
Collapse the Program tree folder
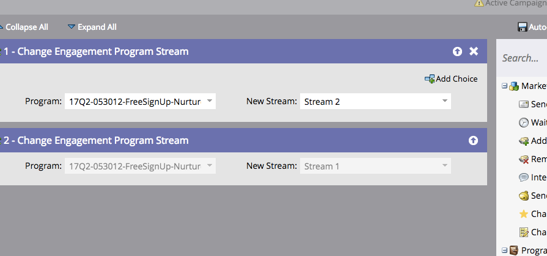(x=504, y=250)
